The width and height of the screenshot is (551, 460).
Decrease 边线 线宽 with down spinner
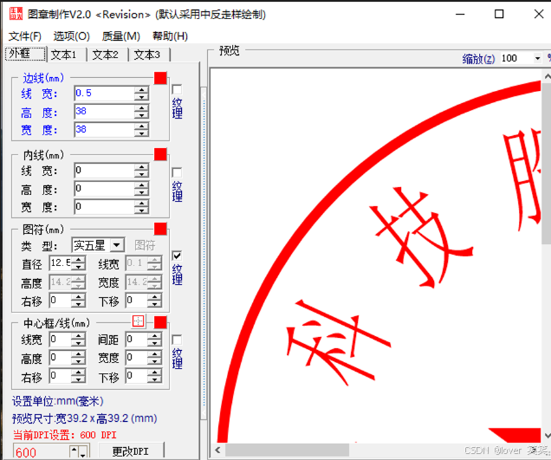point(141,97)
